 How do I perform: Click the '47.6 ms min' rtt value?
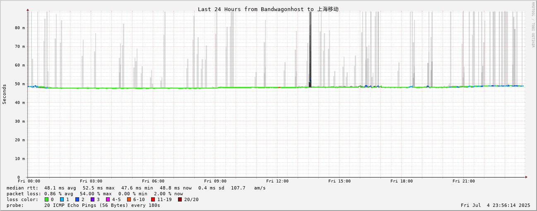pos(137,188)
